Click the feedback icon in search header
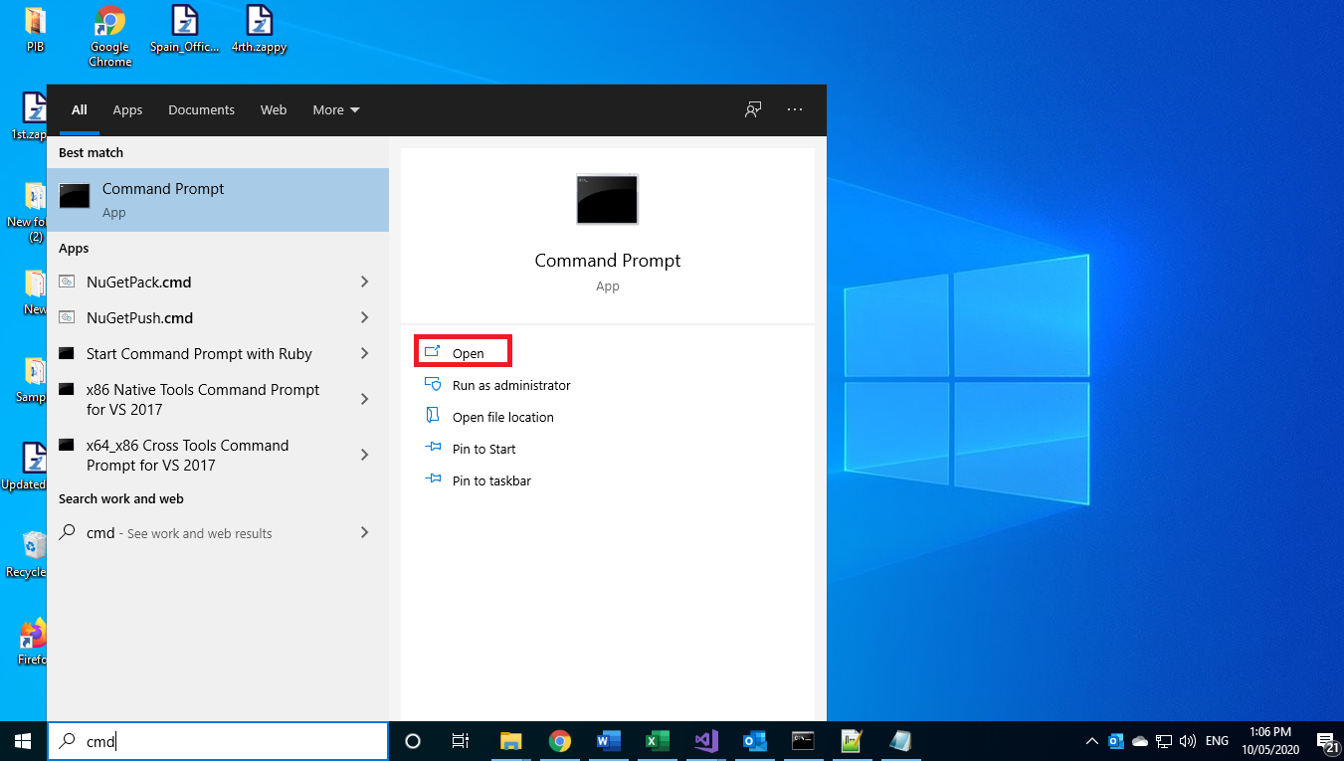 click(x=753, y=109)
